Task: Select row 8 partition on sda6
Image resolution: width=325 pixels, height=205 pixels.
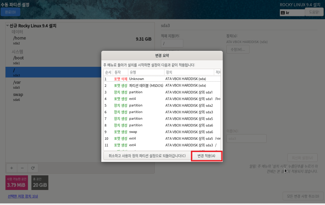Action: (x=162, y=125)
